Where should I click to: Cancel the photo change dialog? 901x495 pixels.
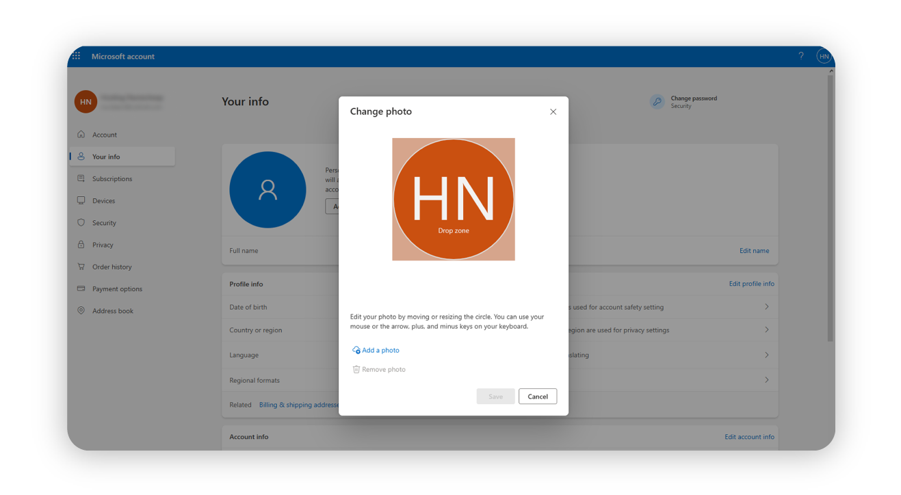click(x=538, y=396)
